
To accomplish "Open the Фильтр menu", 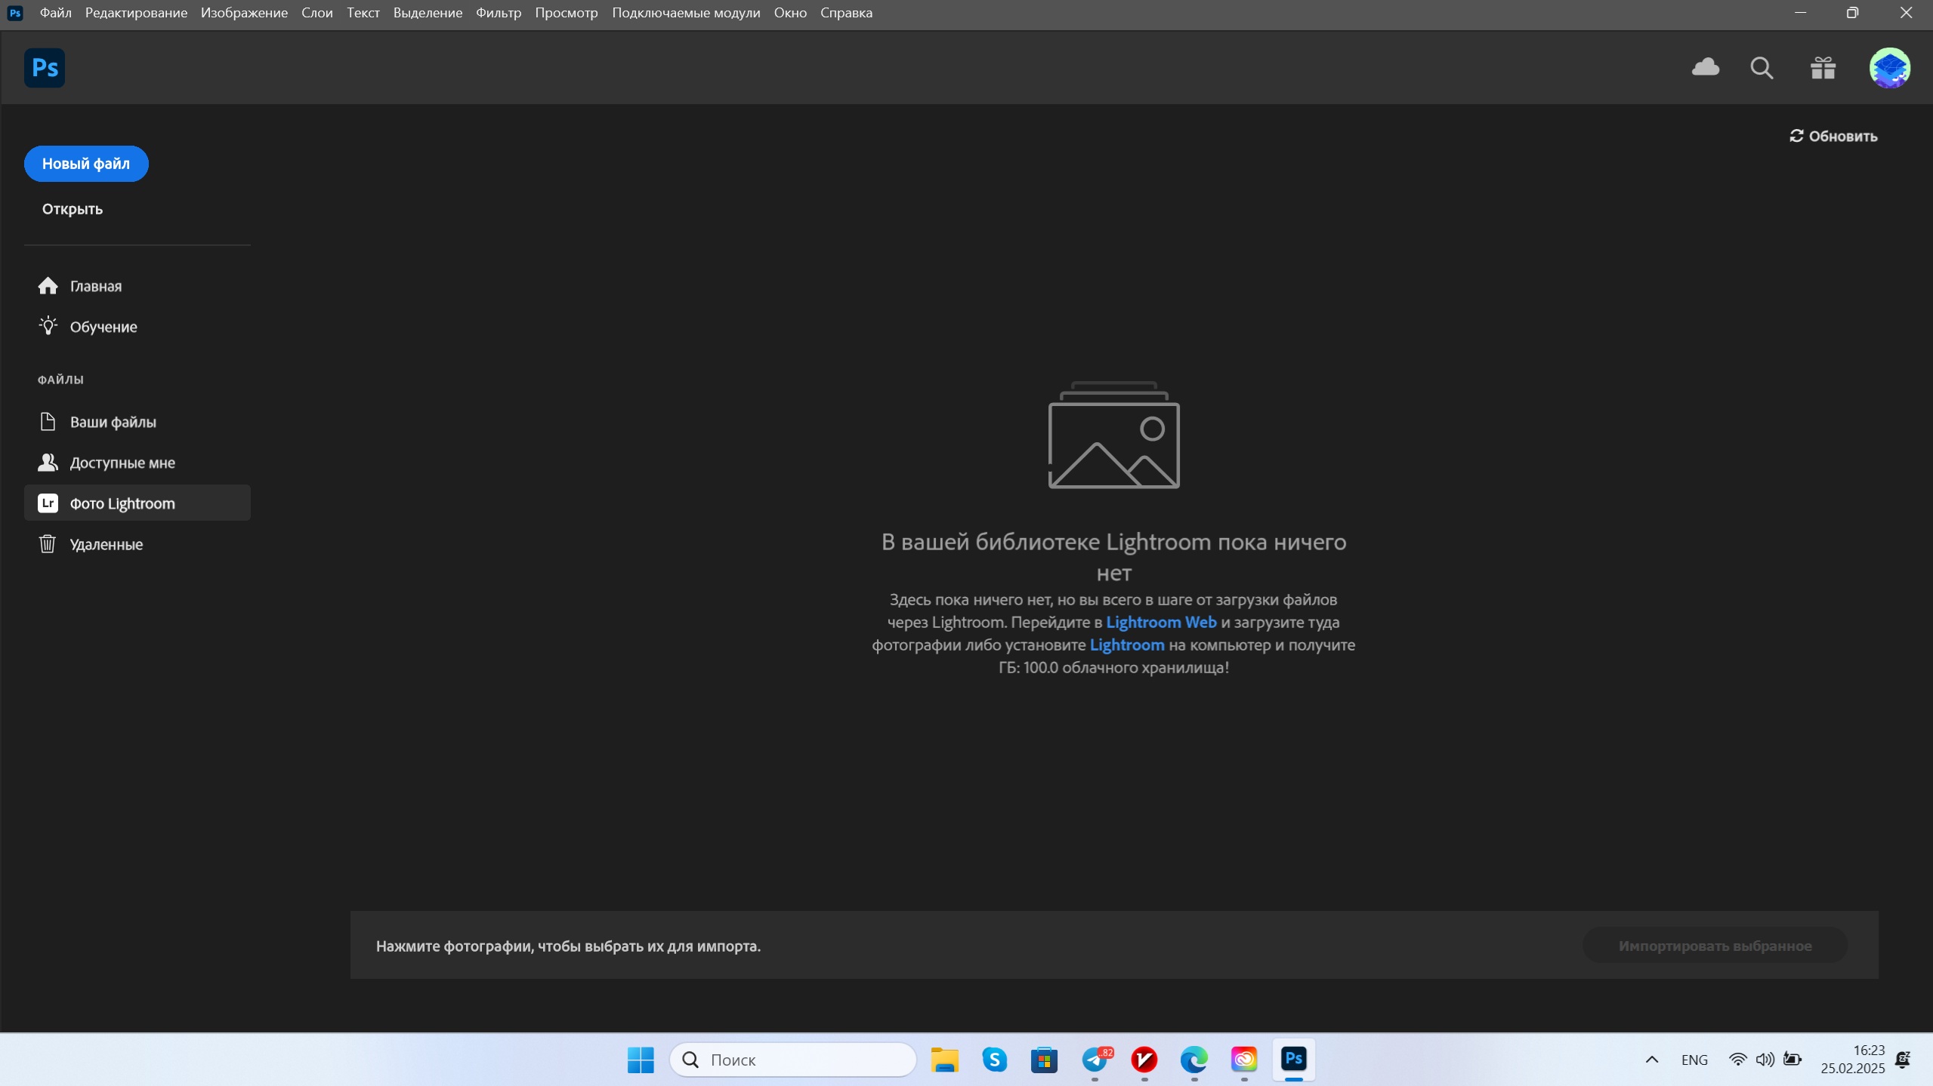I will click(499, 13).
